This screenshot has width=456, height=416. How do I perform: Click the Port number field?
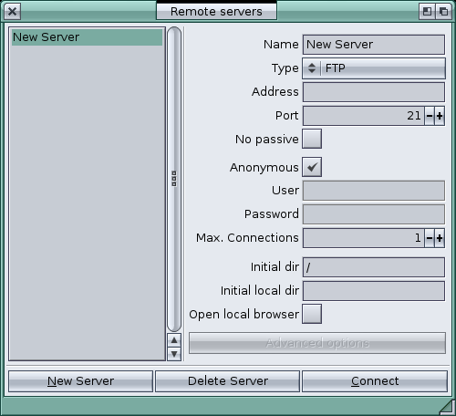coord(363,116)
